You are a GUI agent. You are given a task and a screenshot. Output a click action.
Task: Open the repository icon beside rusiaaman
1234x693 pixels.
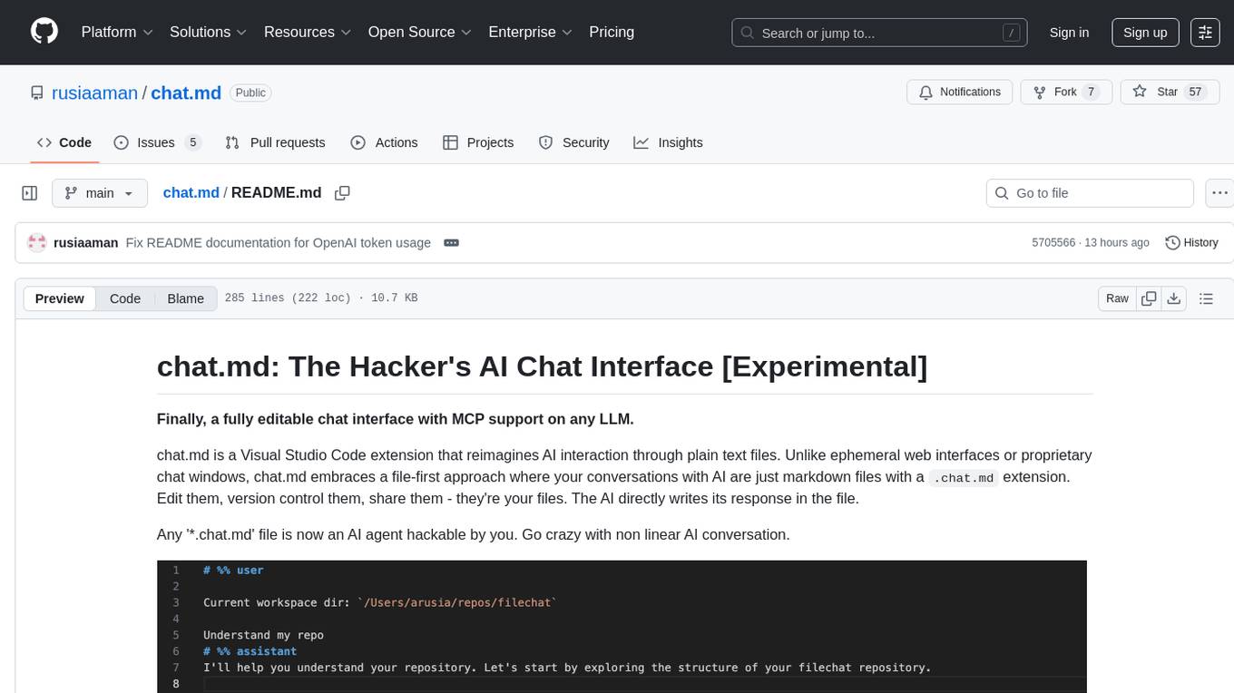click(37, 93)
